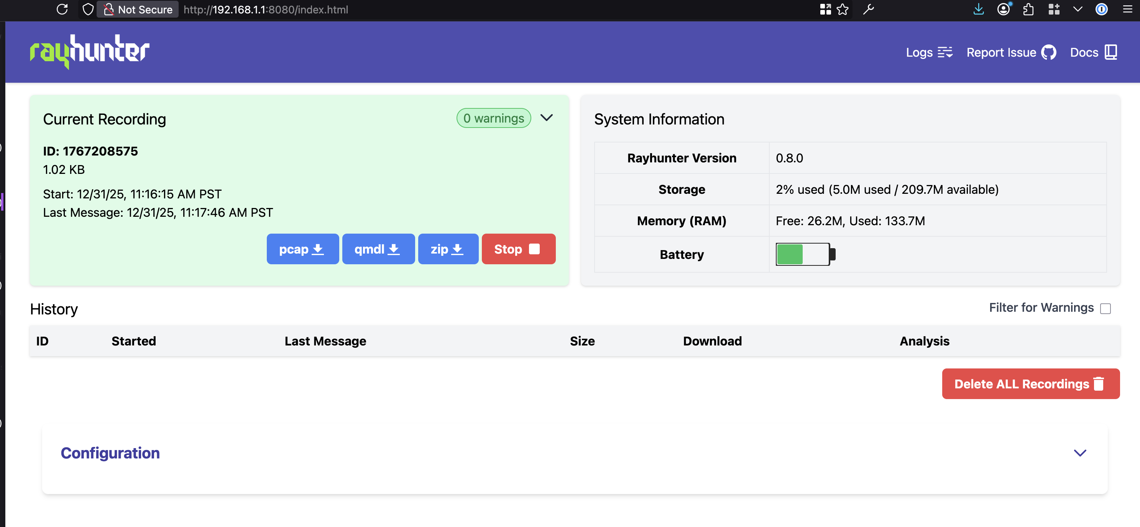Open the browser account profile icon

coord(1004,9)
